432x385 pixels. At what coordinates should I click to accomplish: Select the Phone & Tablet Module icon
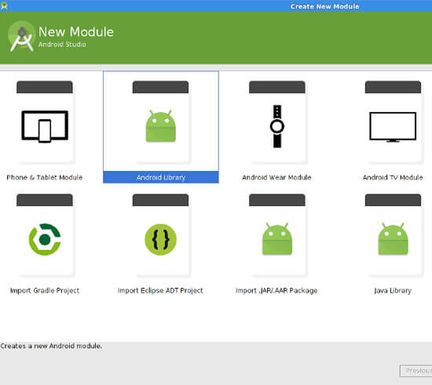coord(45,126)
